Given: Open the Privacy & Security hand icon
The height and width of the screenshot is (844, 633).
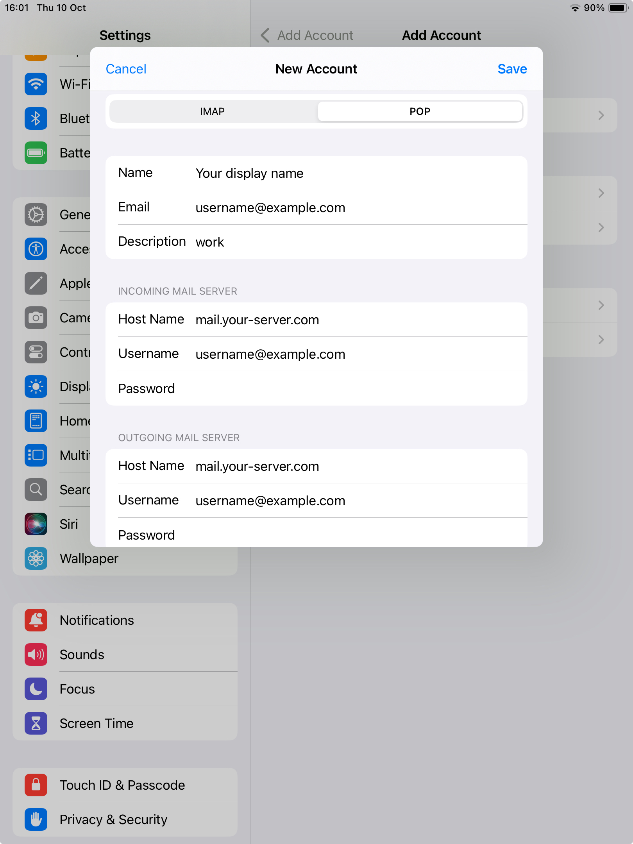Looking at the screenshot, I should click(x=36, y=819).
